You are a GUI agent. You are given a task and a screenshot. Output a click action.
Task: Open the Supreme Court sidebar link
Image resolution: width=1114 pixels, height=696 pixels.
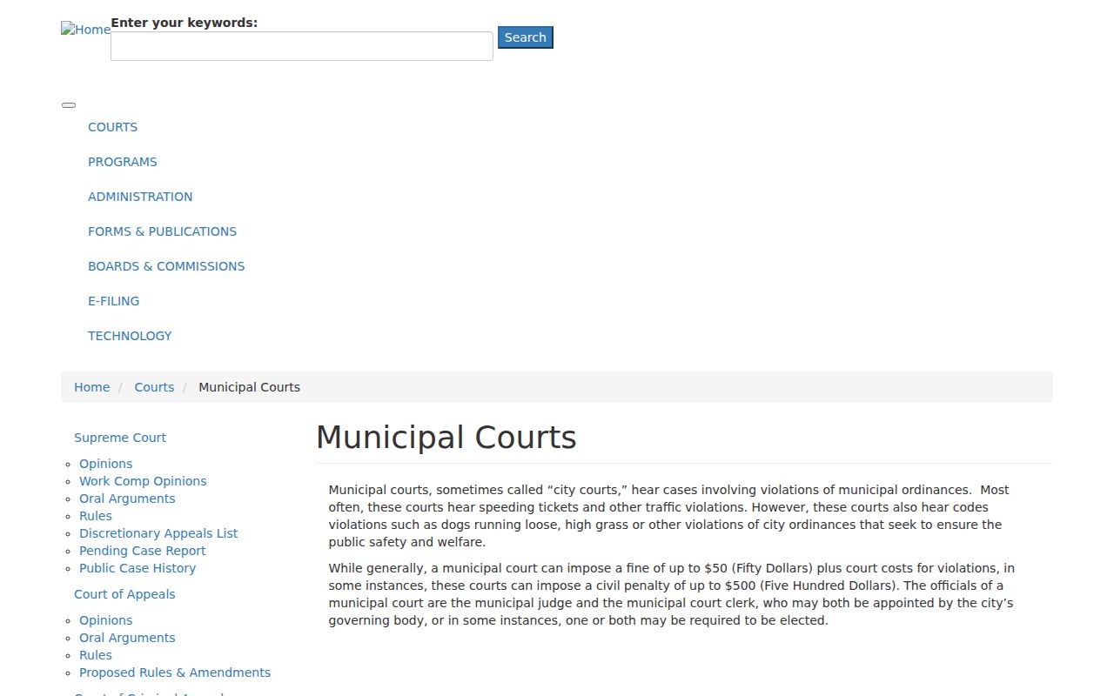pyautogui.click(x=120, y=438)
